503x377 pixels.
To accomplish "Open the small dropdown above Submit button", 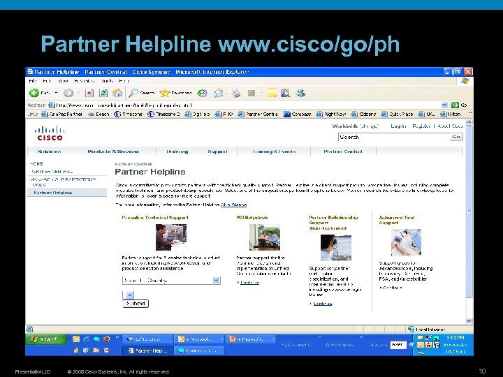I will click(129, 295).
